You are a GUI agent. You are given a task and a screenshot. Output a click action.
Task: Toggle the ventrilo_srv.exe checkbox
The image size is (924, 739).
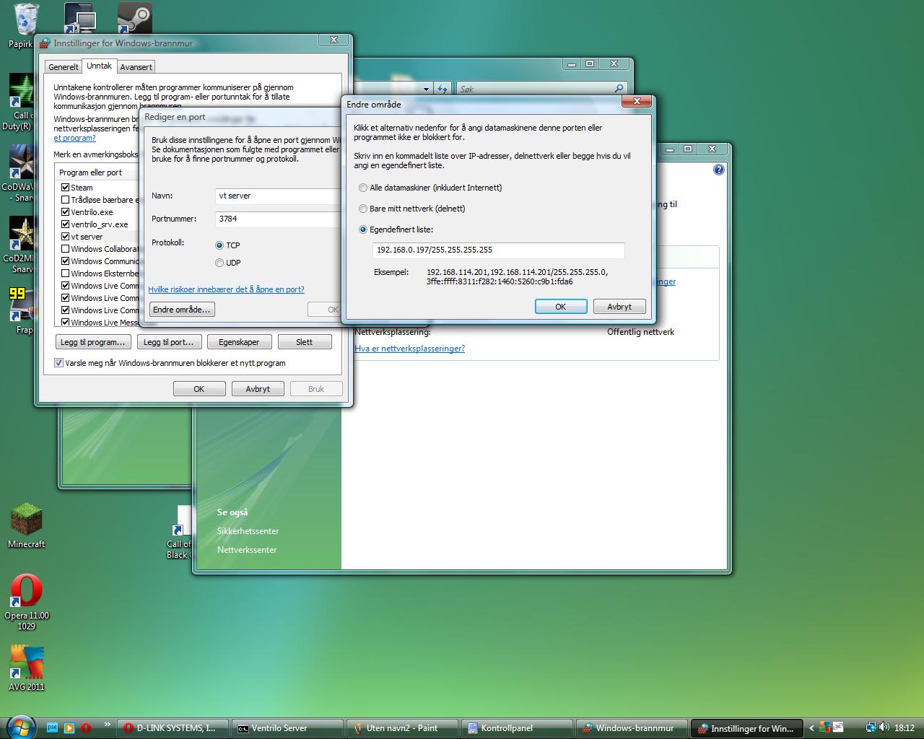66,224
